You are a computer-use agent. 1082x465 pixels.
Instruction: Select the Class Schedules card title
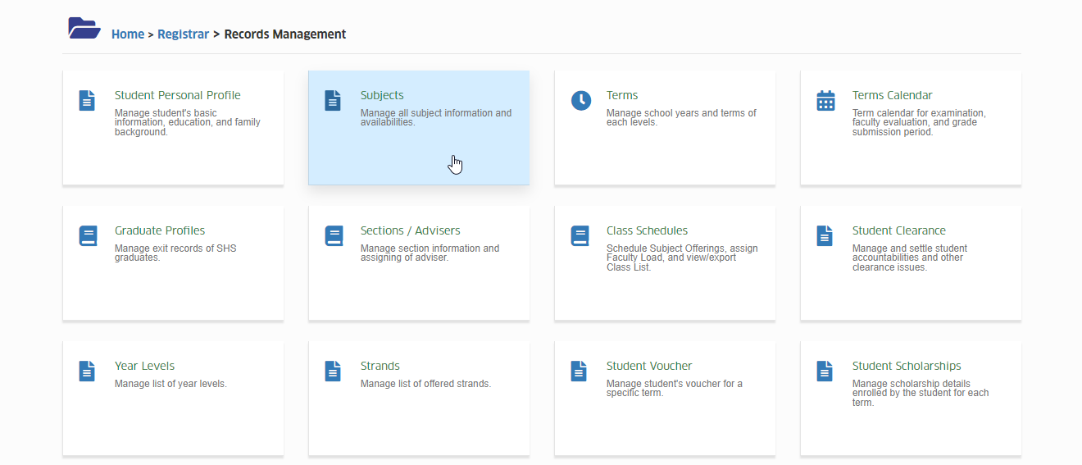pos(647,230)
